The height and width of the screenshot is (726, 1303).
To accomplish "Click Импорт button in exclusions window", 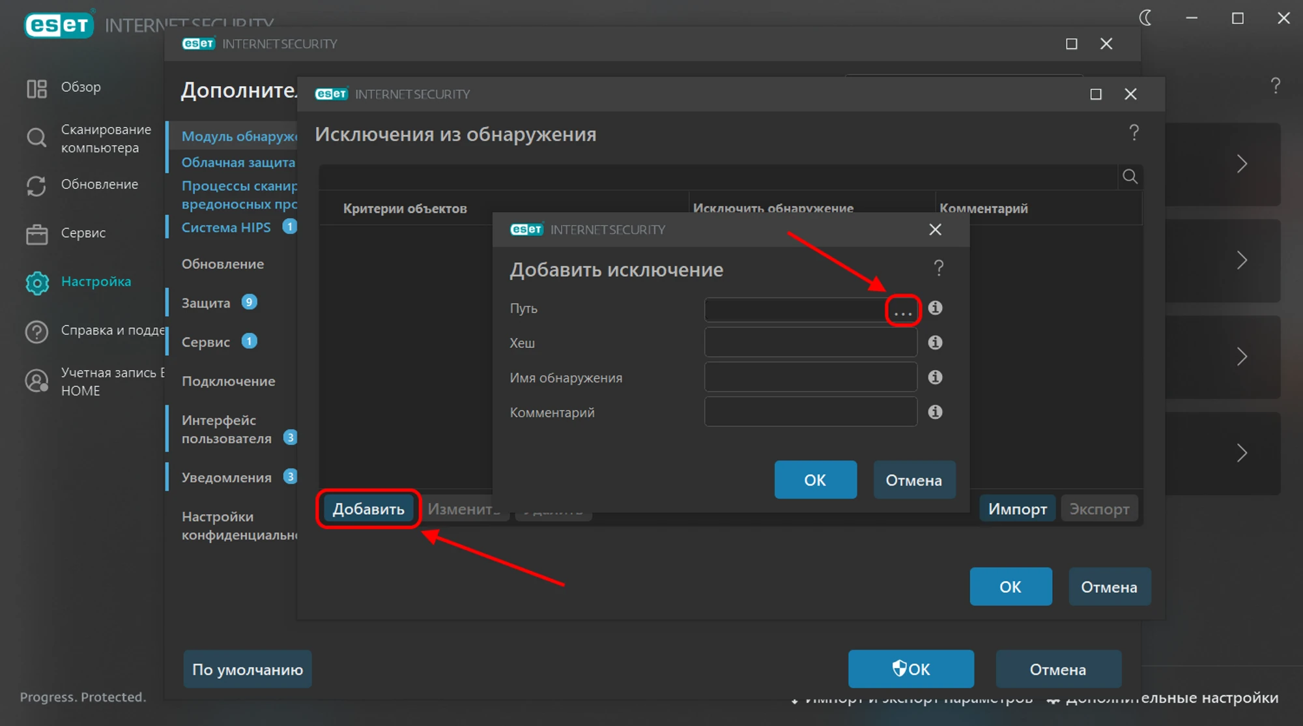I will pyautogui.click(x=1017, y=509).
